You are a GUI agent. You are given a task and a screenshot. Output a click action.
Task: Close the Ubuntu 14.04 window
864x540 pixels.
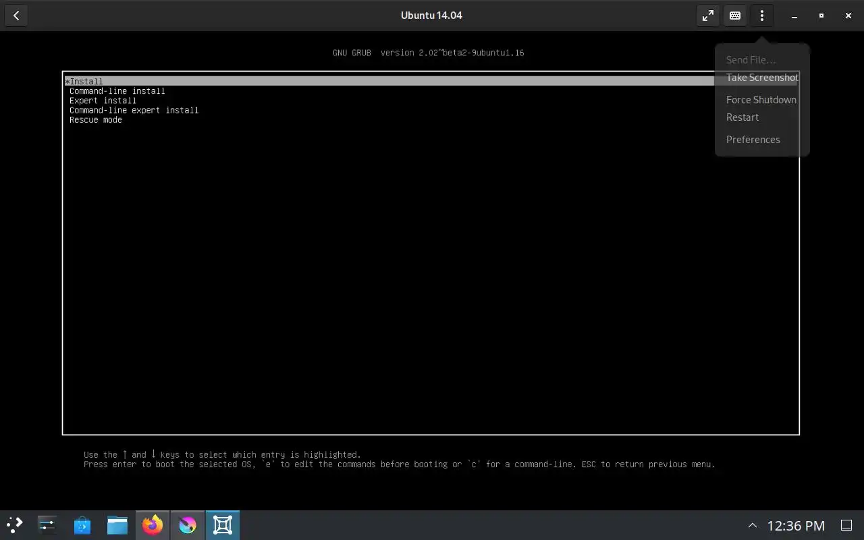click(848, 16)
